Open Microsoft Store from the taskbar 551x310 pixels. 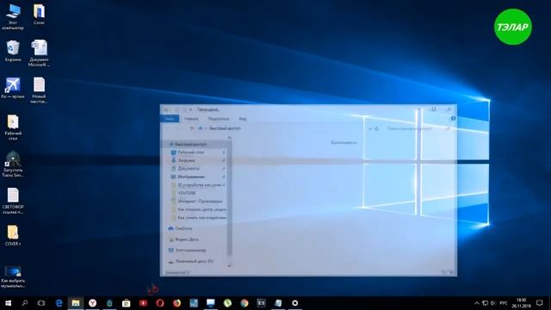coord(127,303)
